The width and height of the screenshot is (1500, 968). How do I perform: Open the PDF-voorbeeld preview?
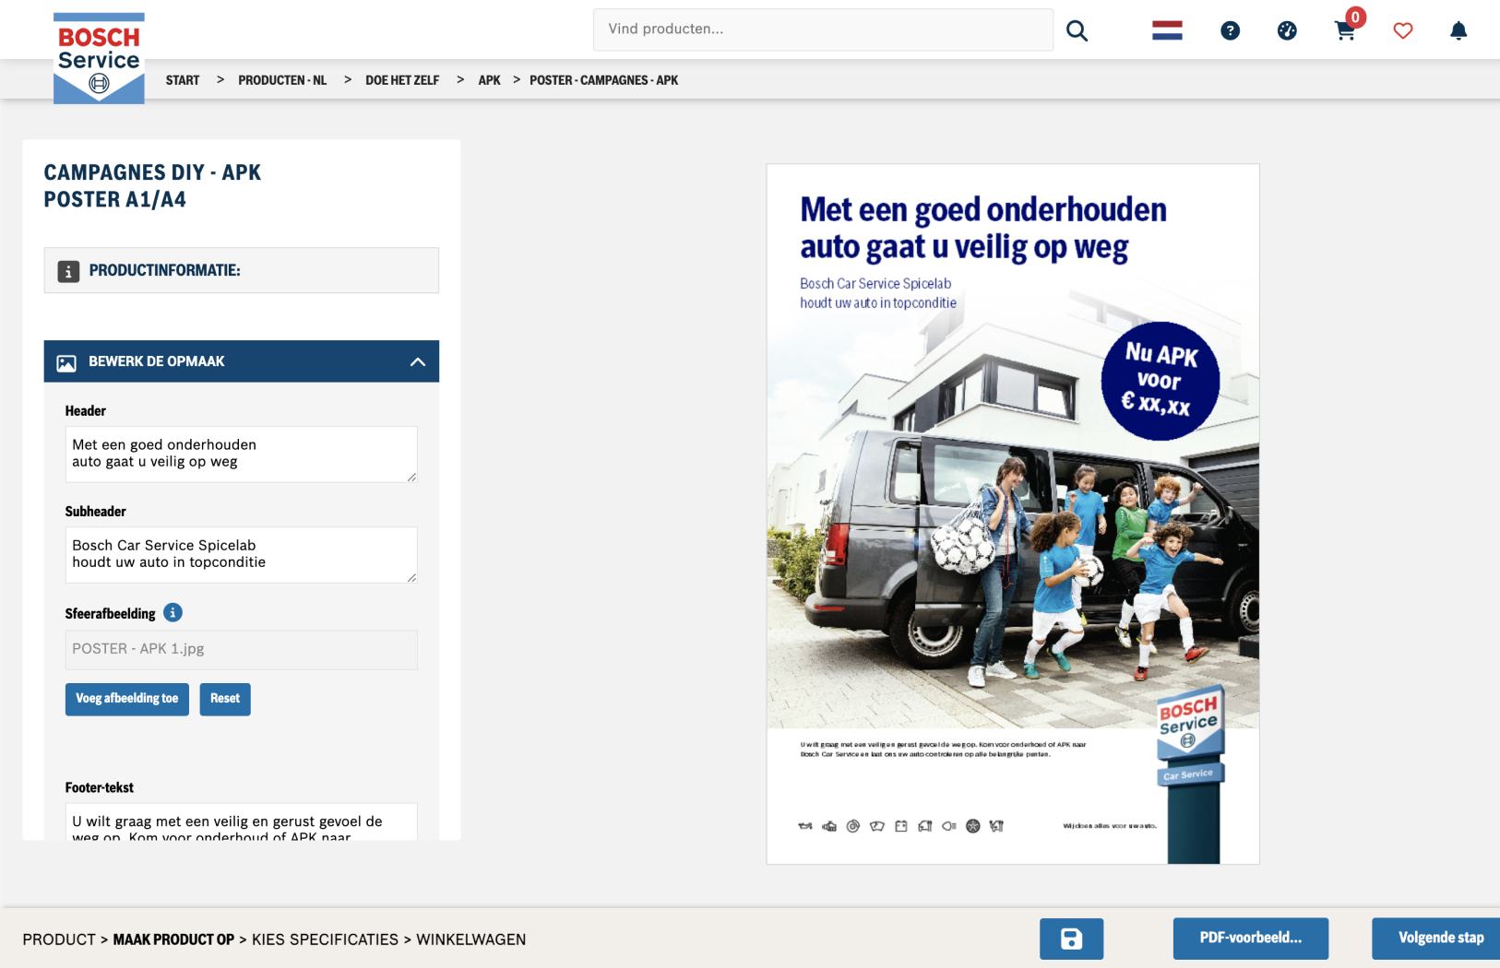(x=1251, y=938)
